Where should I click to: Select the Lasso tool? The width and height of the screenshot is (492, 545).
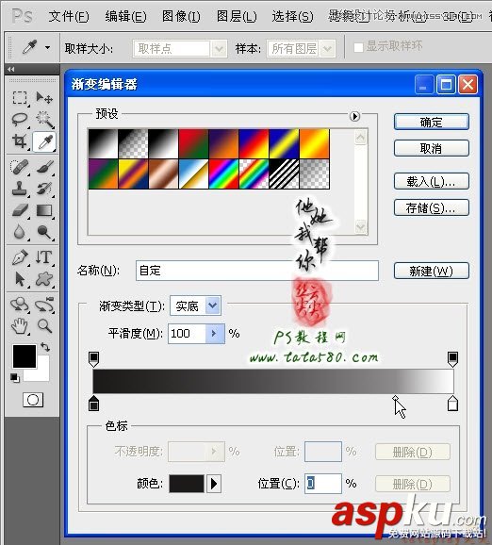coord(20,119)
